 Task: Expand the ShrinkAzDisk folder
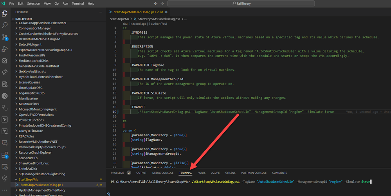(x=59, y=169)
